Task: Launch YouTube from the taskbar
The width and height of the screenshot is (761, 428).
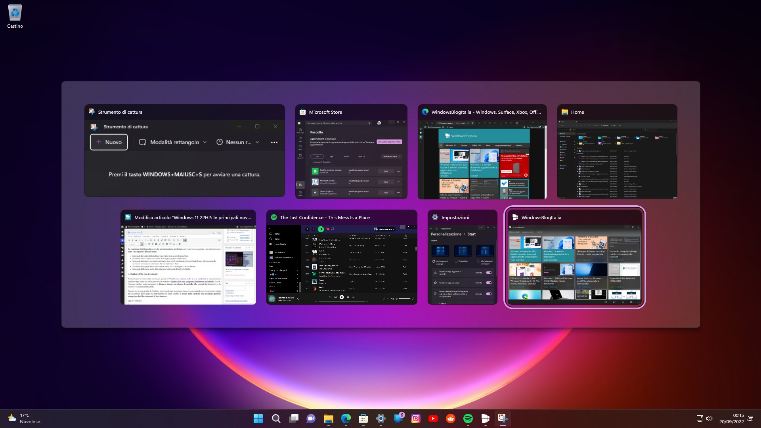Action: tap(433, 418)
